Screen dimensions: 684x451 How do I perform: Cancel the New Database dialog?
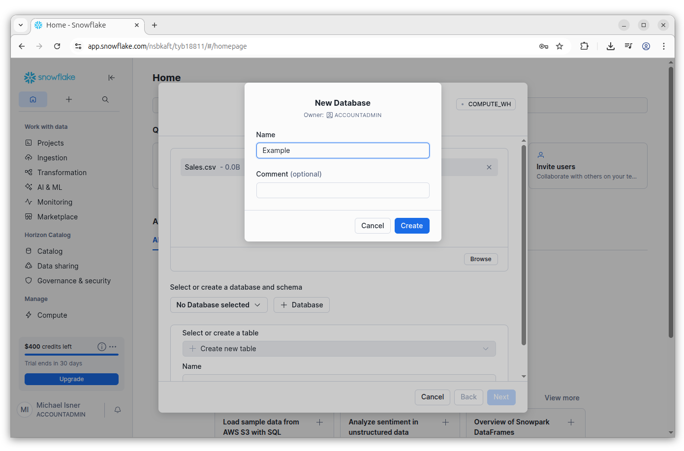click(372, 226)
